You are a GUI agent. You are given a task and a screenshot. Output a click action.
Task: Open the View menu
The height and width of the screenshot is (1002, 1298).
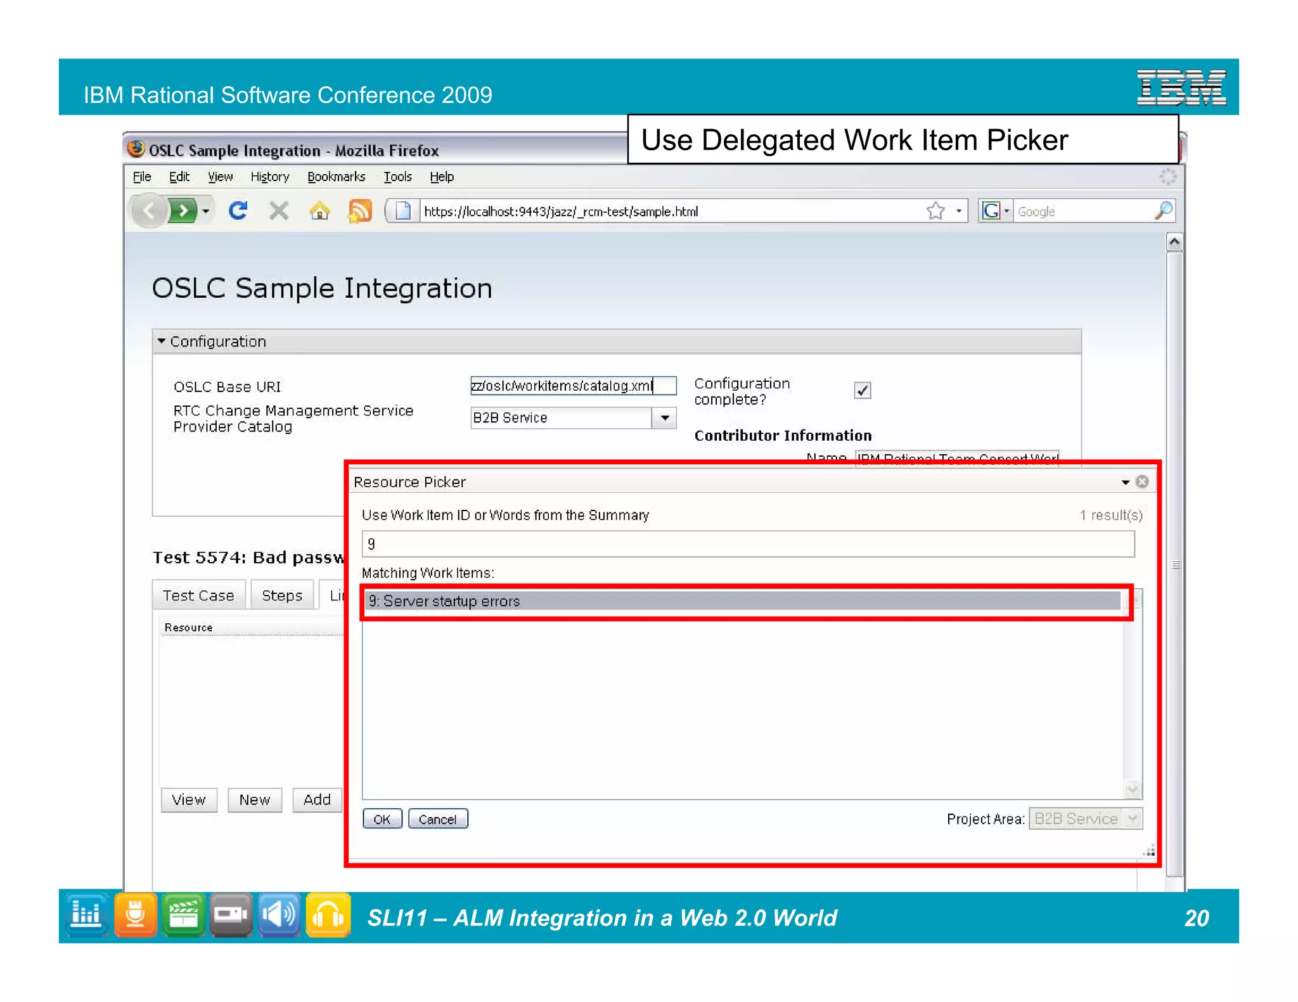(220, 177)
